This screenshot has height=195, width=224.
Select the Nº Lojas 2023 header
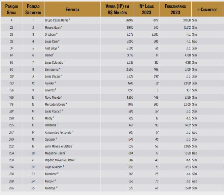[x=147, y=9]
